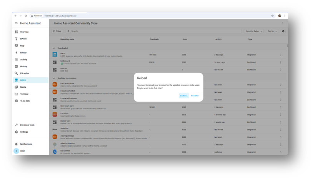Image resolution: width=313 pixels, height=180 pixels.
Task: Open the Overview dashboard icon in sidebar
Action: click(x=16, y=32)
